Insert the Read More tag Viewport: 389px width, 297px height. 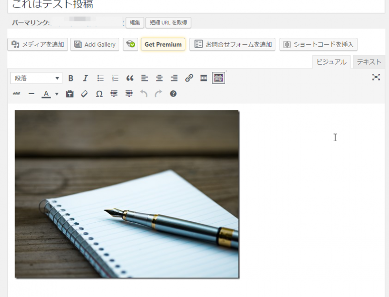coord(204,78)
